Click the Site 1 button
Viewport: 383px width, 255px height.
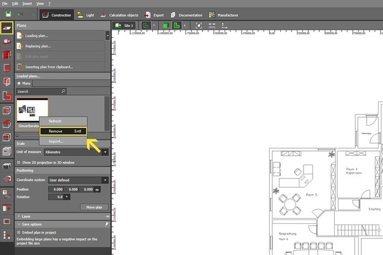123,26
